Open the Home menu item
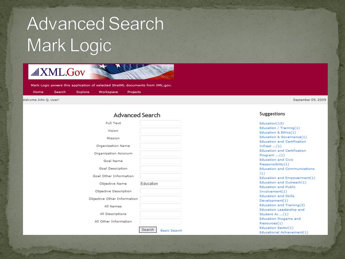Viewport: 345px width, 259px height. 38,92
